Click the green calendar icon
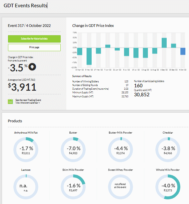This screenshot has width=189, height=204. pyautogui.click(x=10, y=101)
